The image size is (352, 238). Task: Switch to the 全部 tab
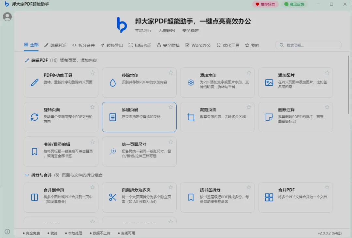click(31, 45)
